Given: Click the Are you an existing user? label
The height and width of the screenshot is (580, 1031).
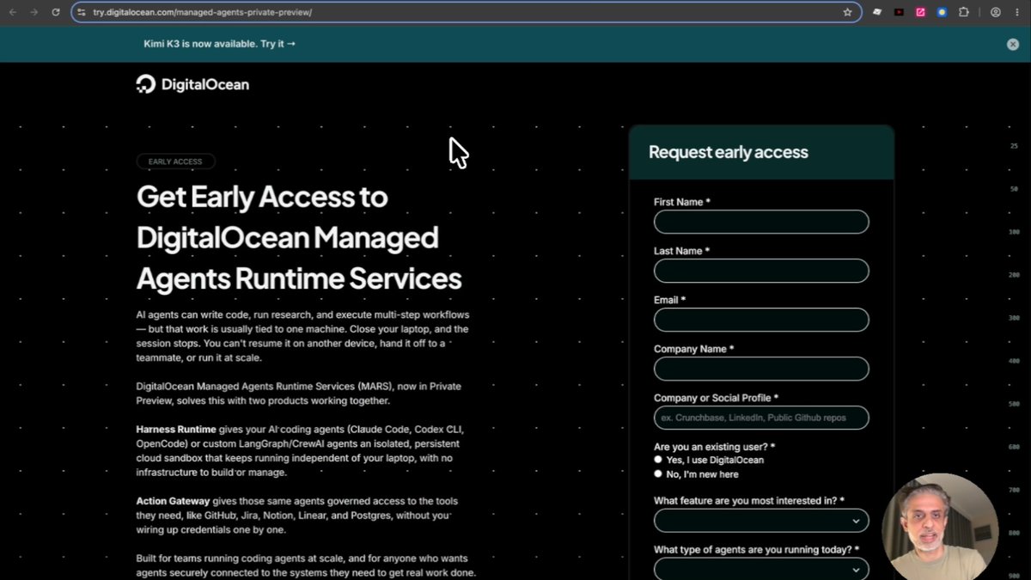Looking at the screenshot, I should [x=715, y=447].
